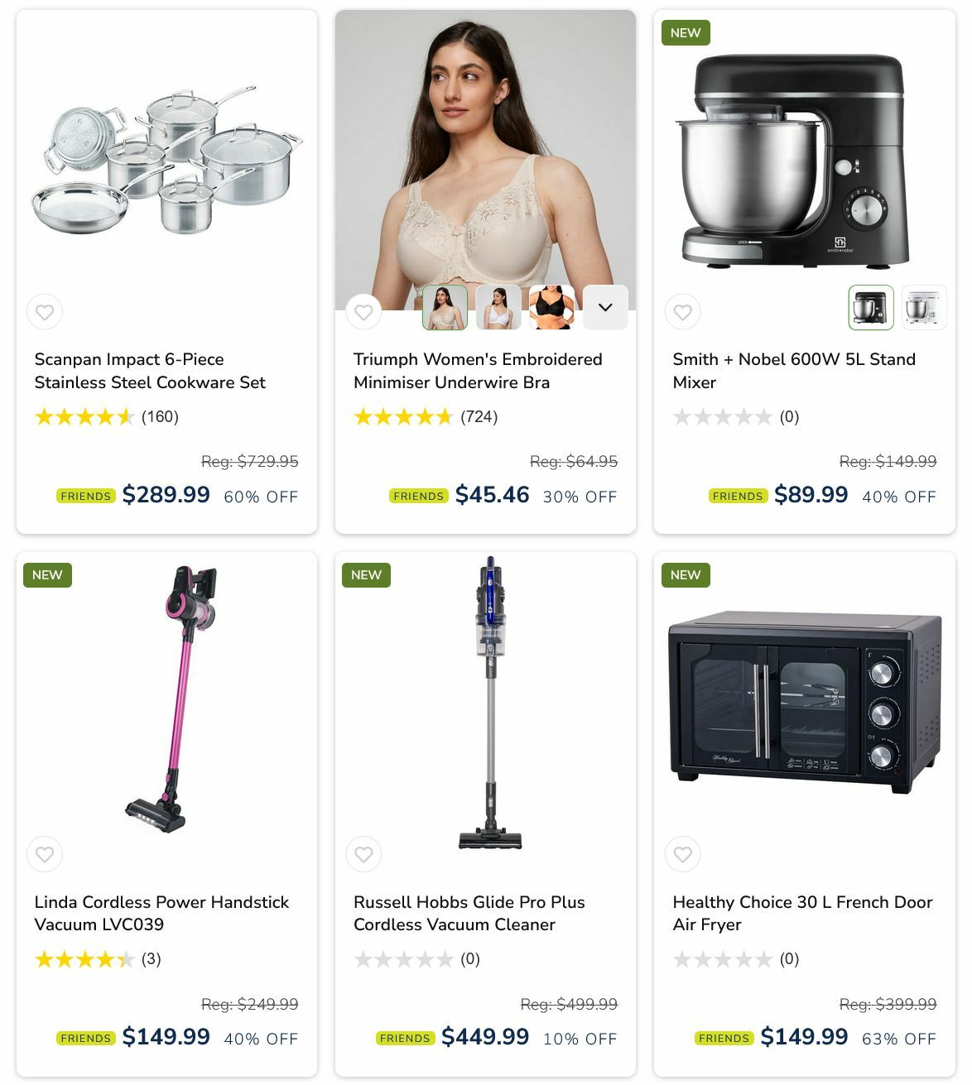Viewport: 972px width, 1085px height.
Task: Choose the white bra variant thumbnail
Action: pyautogui.click(x=498, y=307)
